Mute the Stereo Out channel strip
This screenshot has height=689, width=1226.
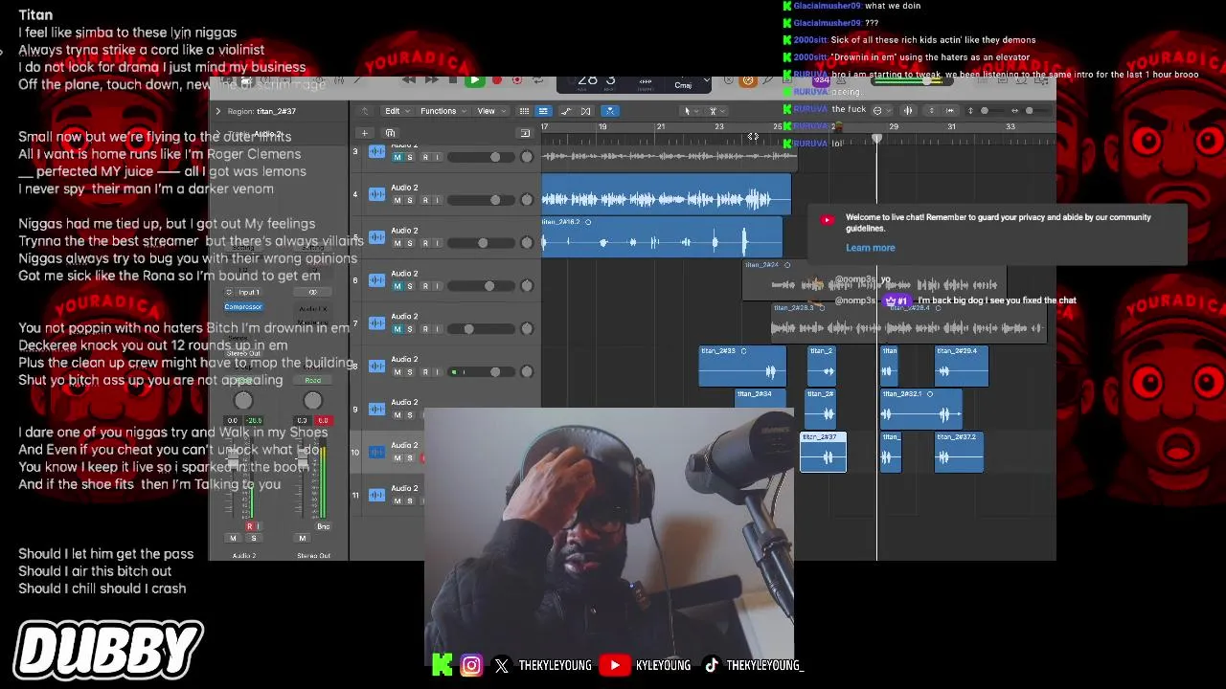tap(303, 539)
